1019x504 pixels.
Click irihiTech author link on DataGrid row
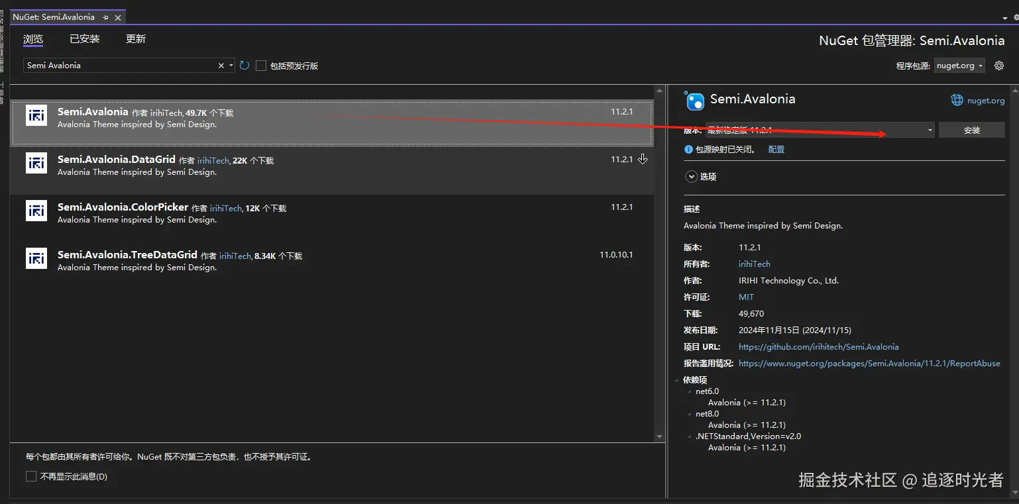click(x=213, y=161)
